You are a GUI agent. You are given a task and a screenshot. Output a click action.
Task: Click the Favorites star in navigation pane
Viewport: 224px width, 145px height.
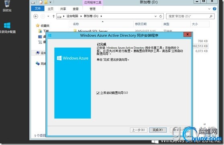38,26
